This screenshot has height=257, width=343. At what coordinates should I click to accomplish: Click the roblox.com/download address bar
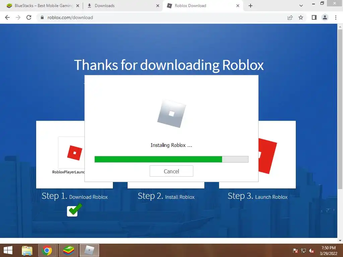point(162,17)
